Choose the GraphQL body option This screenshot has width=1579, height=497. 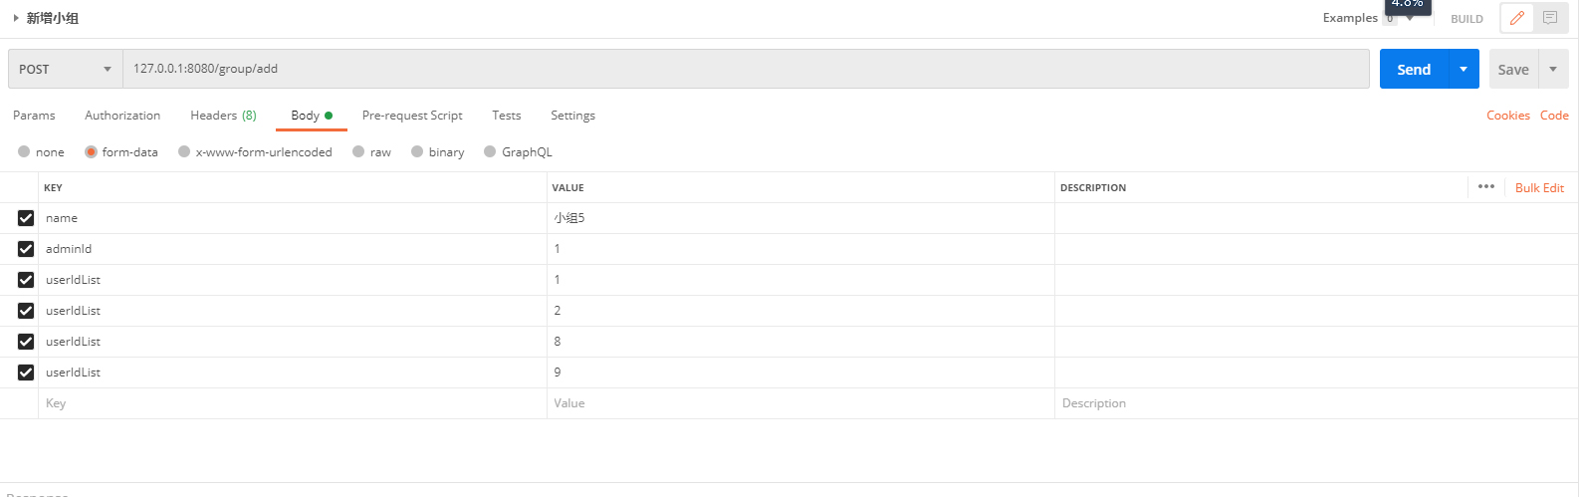click(x=490, y=152)
